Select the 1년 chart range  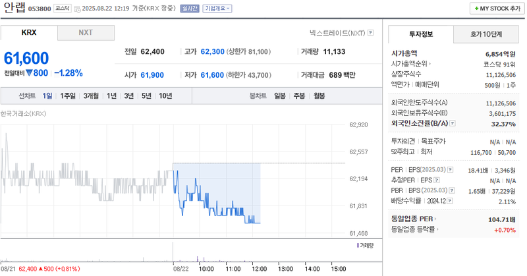111,96
